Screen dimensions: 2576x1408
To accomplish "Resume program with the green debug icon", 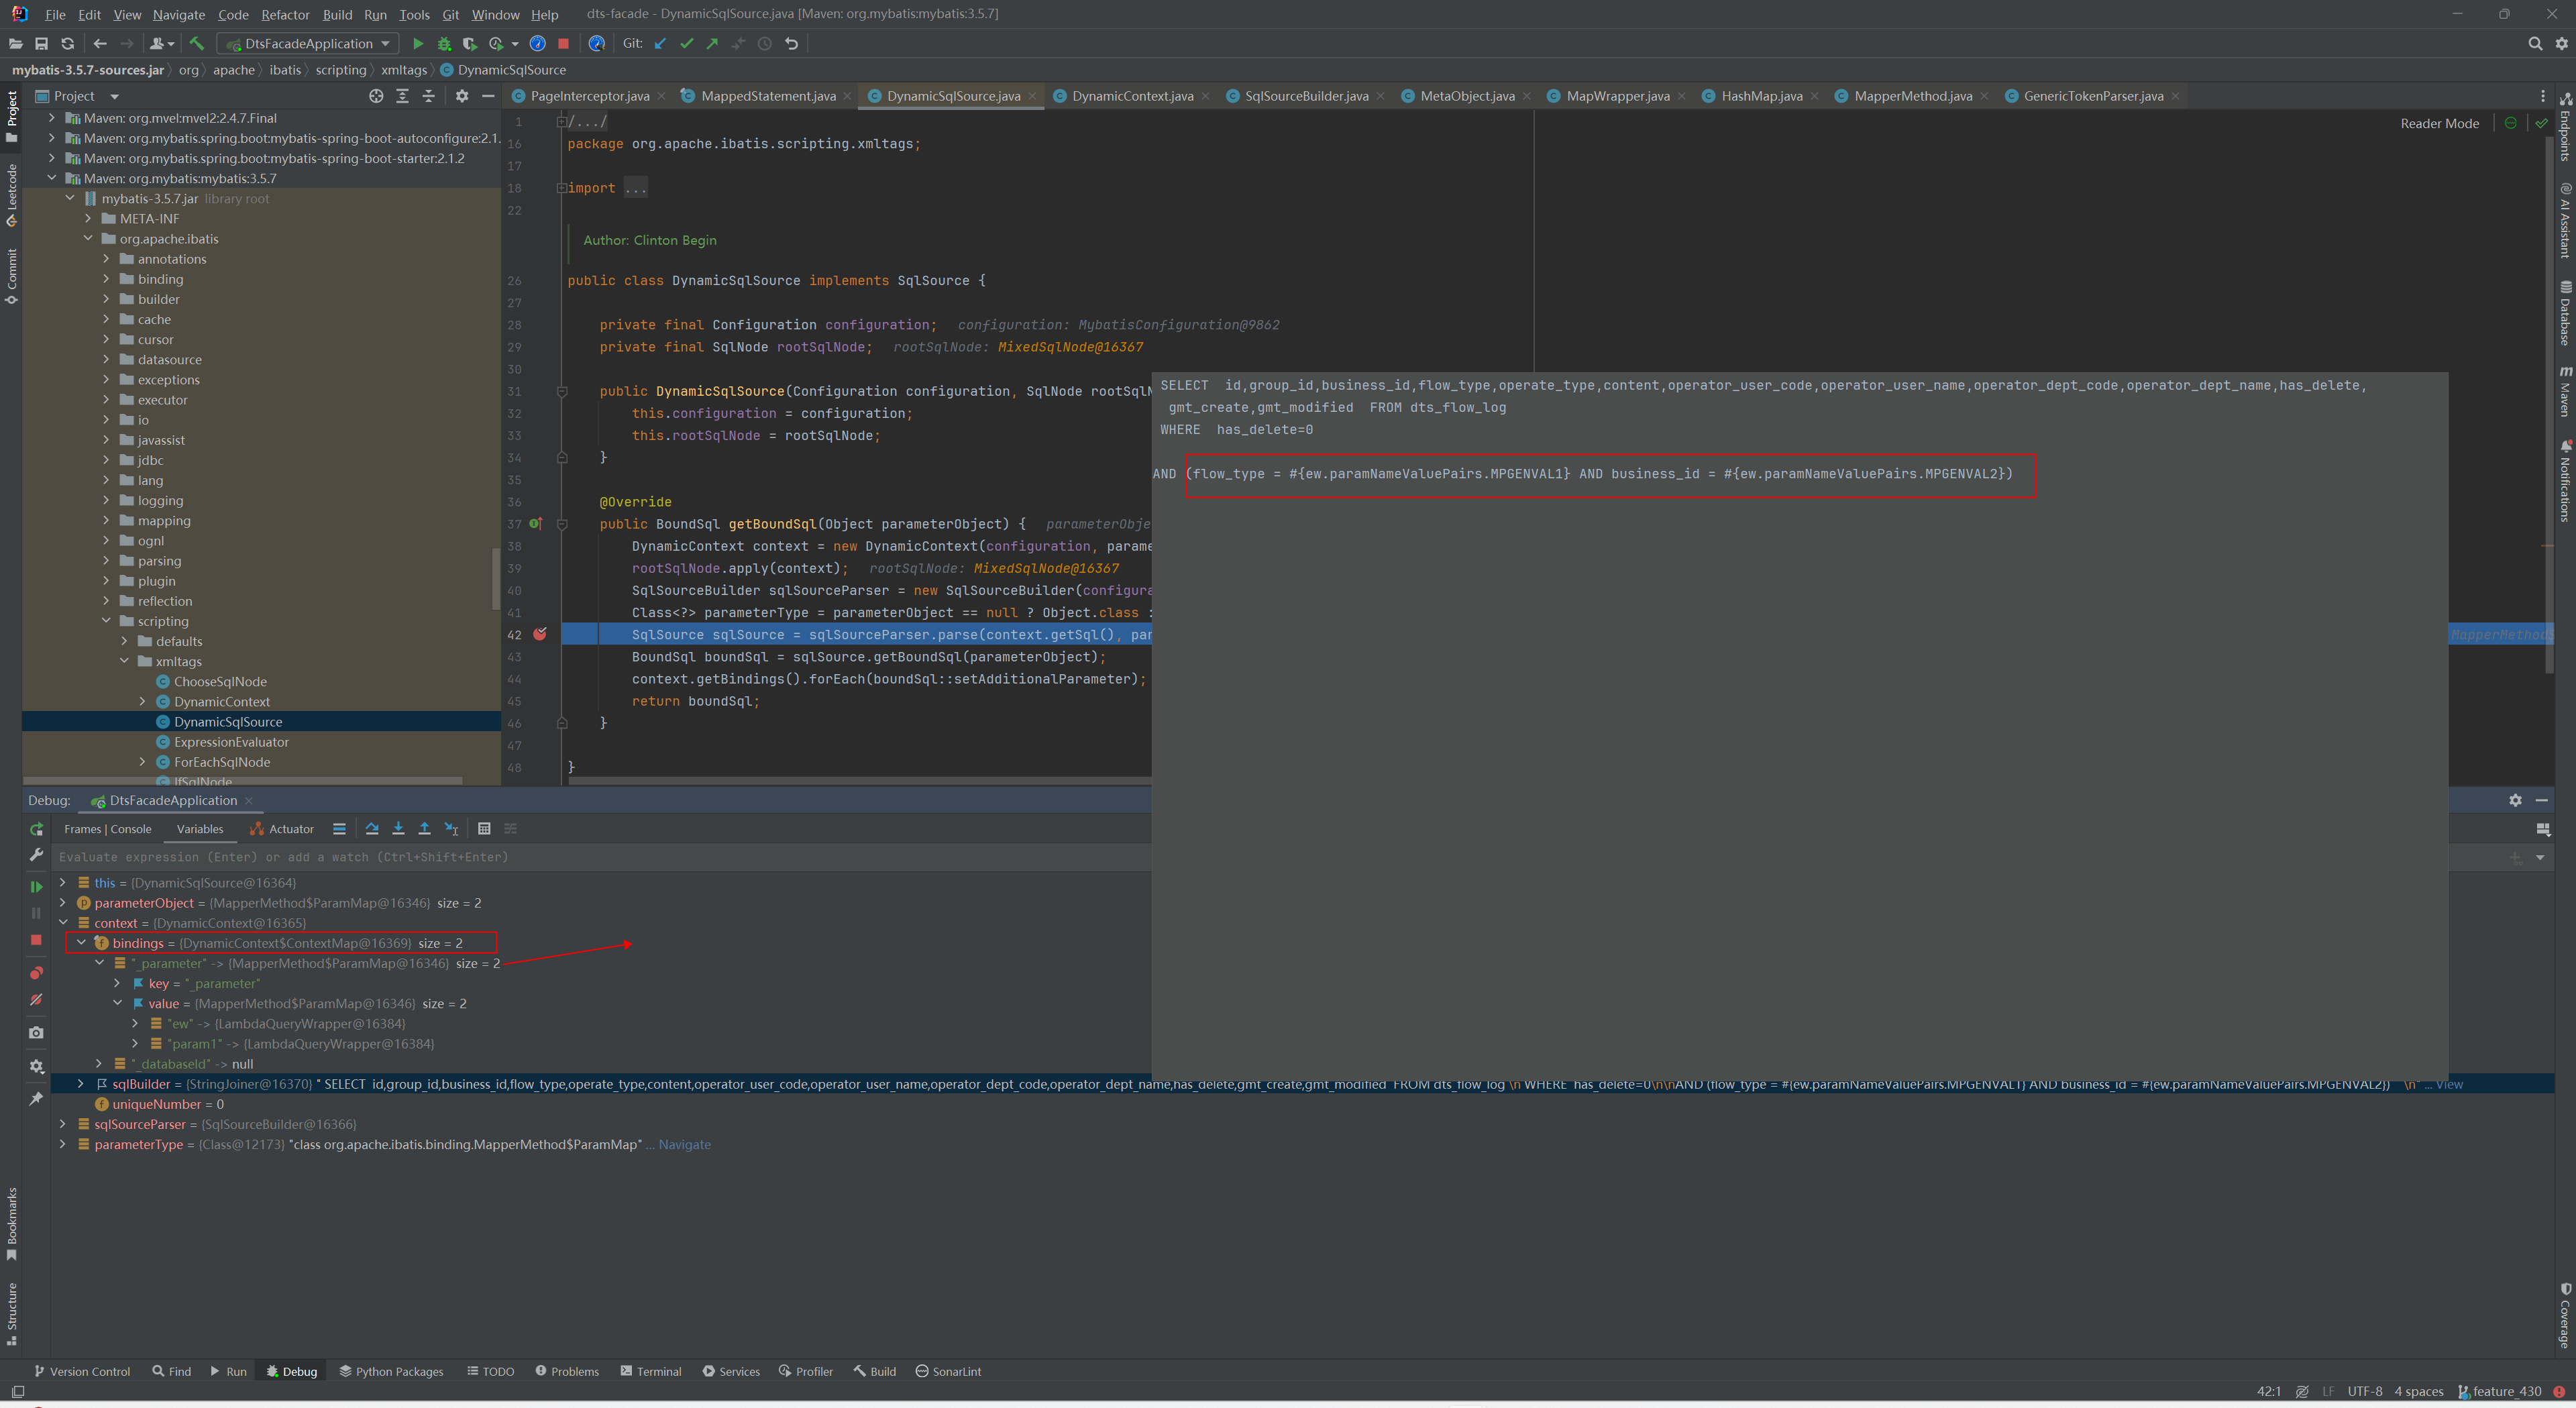I will pos(36,887).
